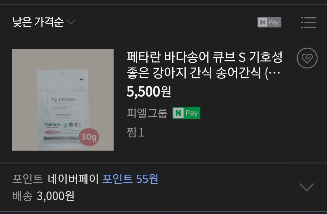Screen dimensions: 327x214
Task: Add product to wishlist with heart icon
Action: point(307,58)
